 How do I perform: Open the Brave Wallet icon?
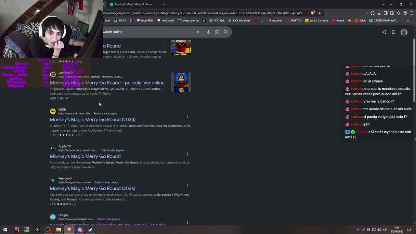pos(392,13)
